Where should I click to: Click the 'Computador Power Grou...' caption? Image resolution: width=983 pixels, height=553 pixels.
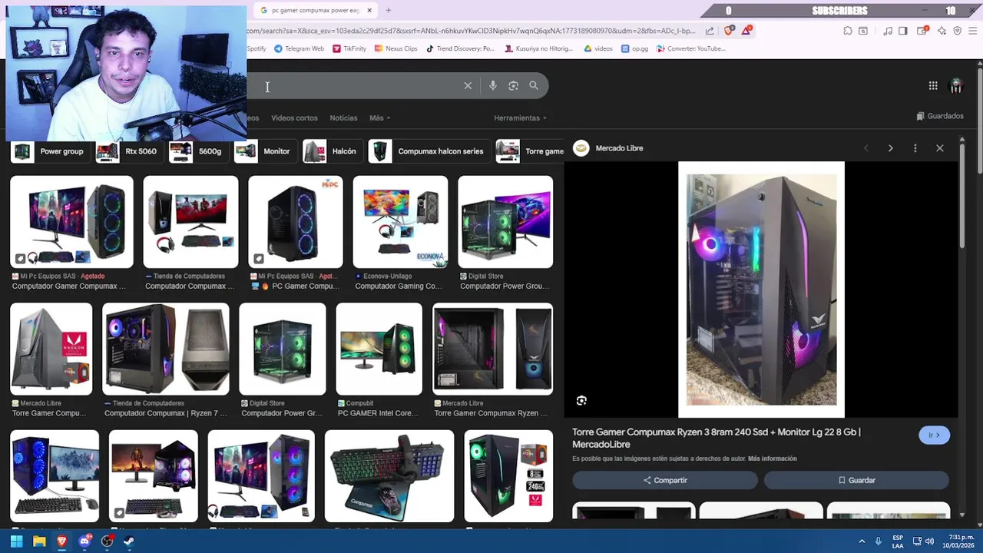click(505, 286)
